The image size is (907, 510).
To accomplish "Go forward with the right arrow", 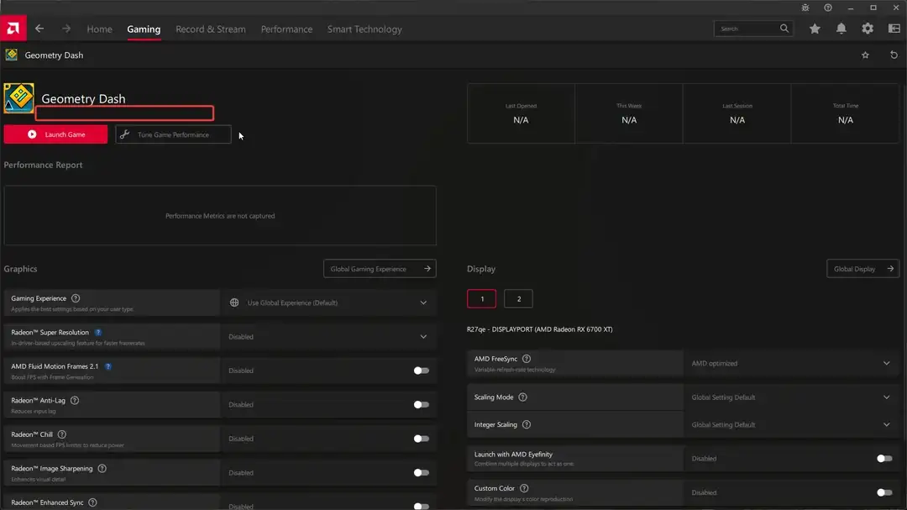I will point(66,29).
